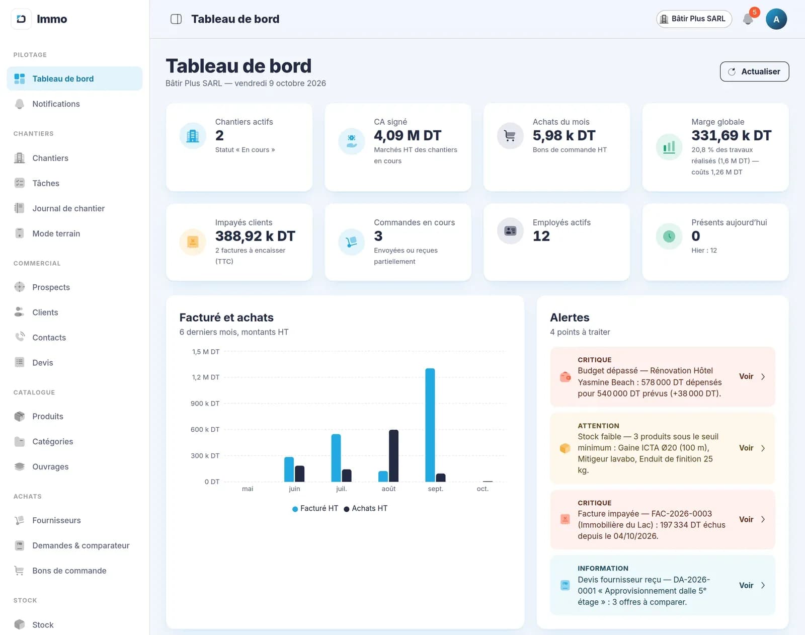The image size is (805, 635).
Task: Click the Produits box icon
Action: click(20, 417)
